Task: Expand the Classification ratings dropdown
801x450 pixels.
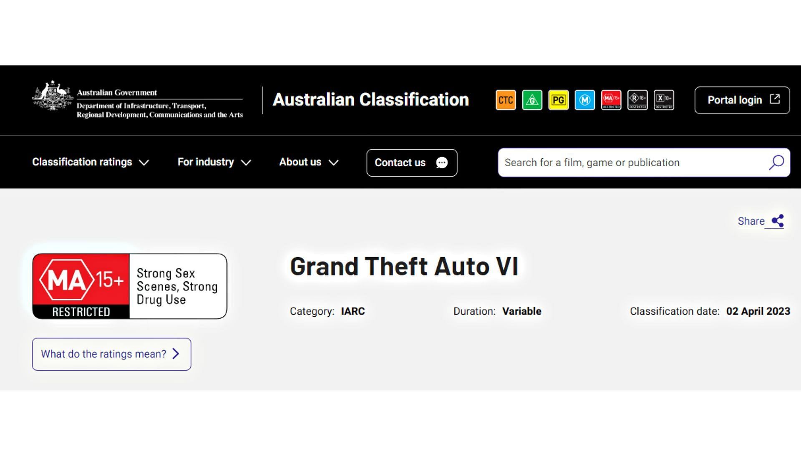Action: pos(91,162)
